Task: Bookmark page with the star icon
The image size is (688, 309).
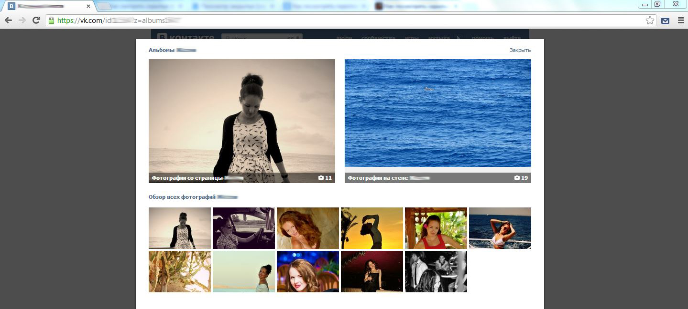Action: [x=650, y=21]
